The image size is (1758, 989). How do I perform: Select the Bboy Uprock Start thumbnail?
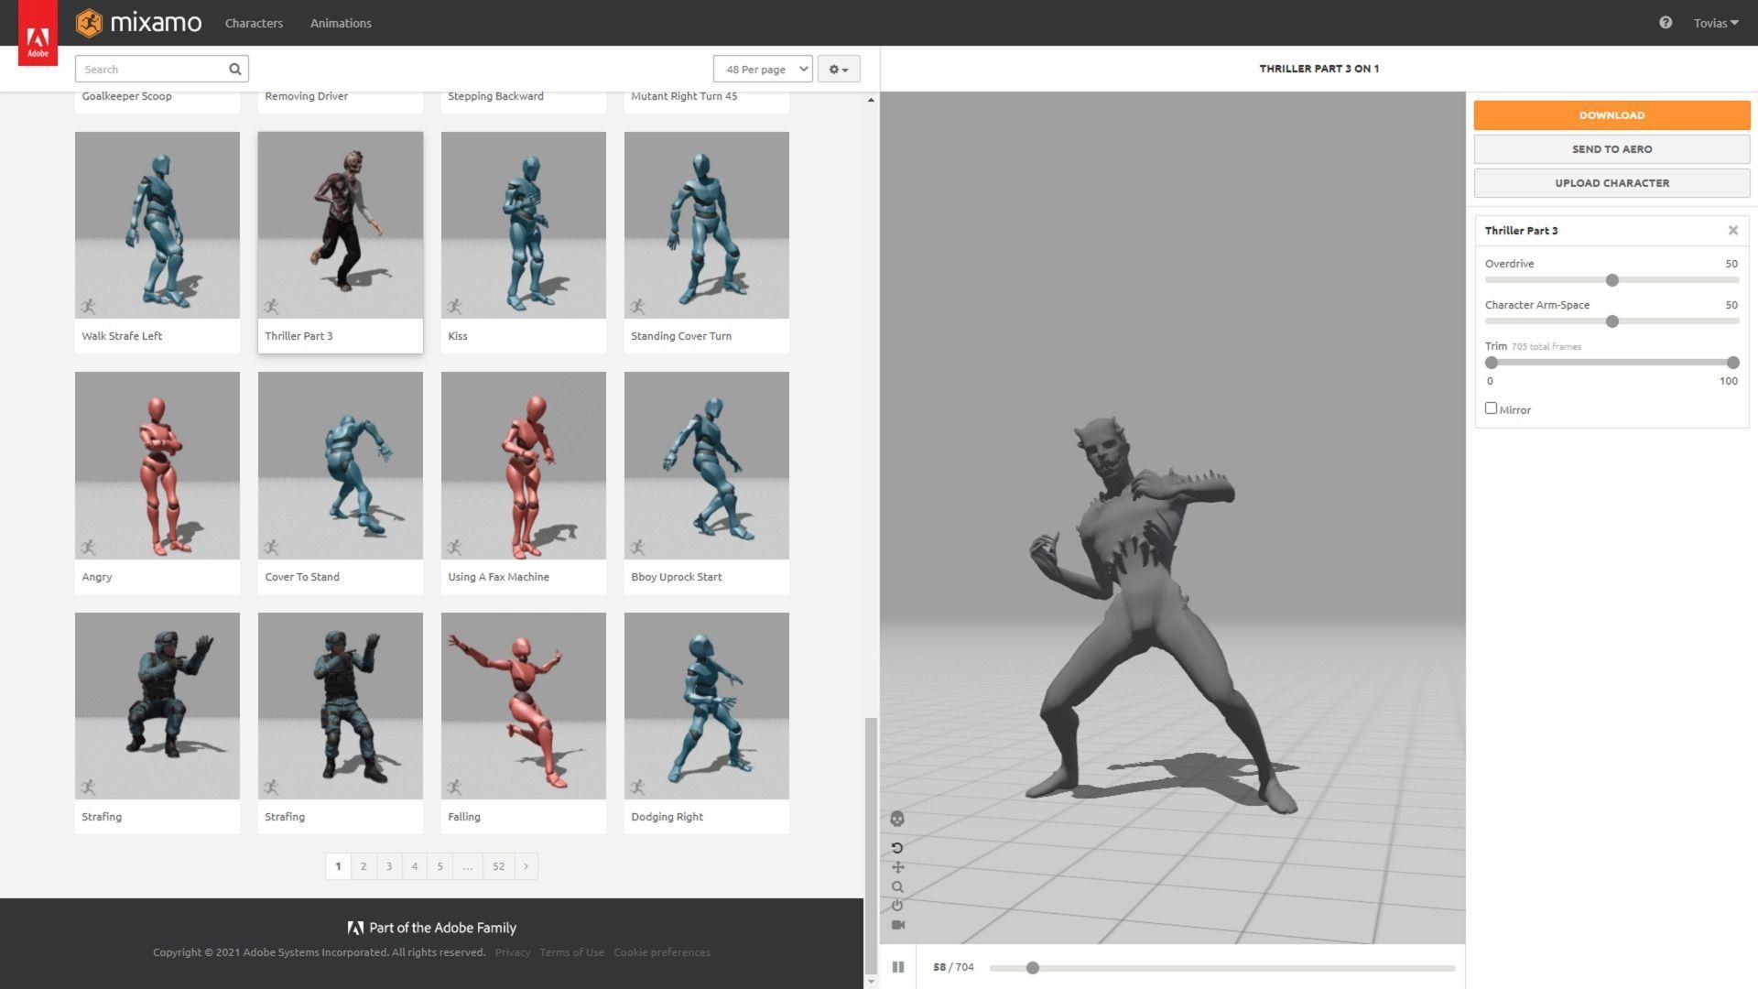tap(707, 465)
